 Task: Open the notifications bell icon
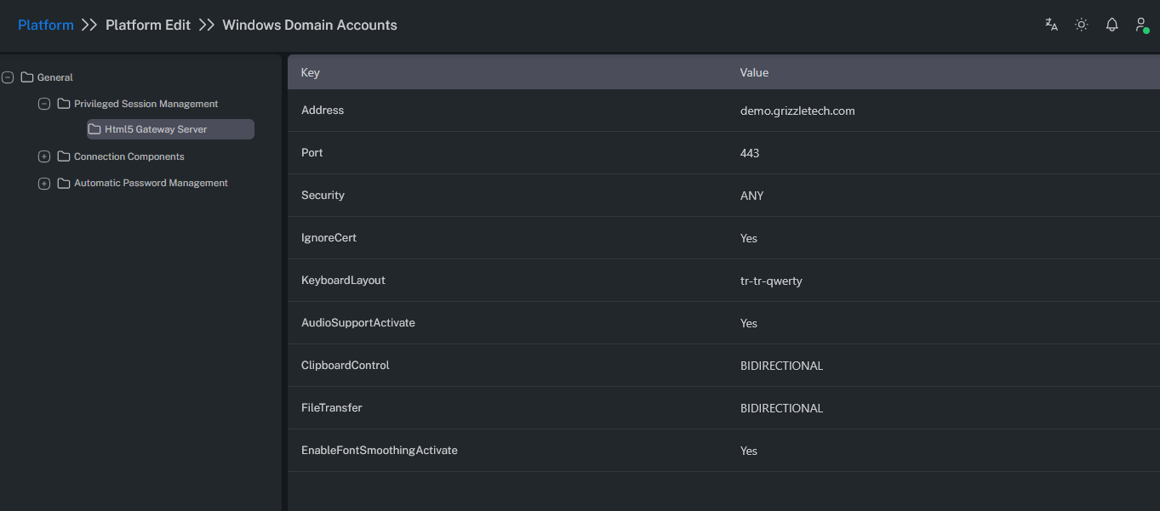click(1111, 25)
